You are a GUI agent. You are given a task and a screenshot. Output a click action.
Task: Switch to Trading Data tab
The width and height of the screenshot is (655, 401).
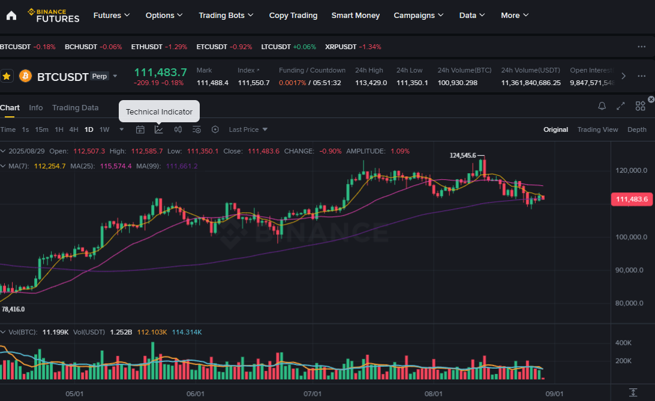75,108
